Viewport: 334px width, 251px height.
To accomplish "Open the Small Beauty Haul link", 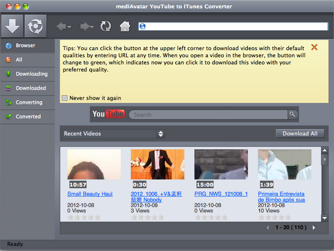I will coord(90,194).
